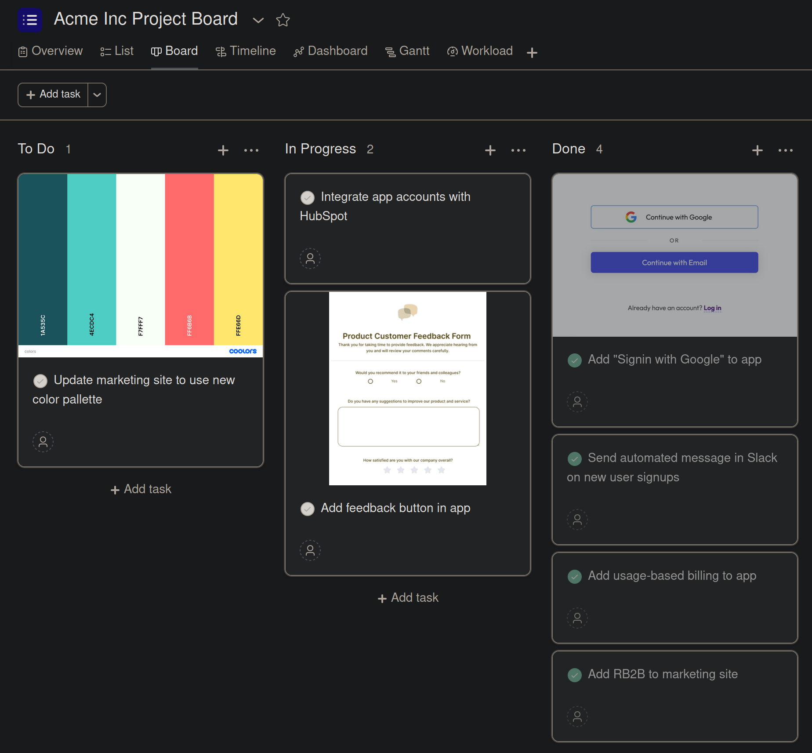This screenshot has height=753, width=812.
Task: Click plus icon in Done column header
Action: pyautogui.click(x=757, y=150)
